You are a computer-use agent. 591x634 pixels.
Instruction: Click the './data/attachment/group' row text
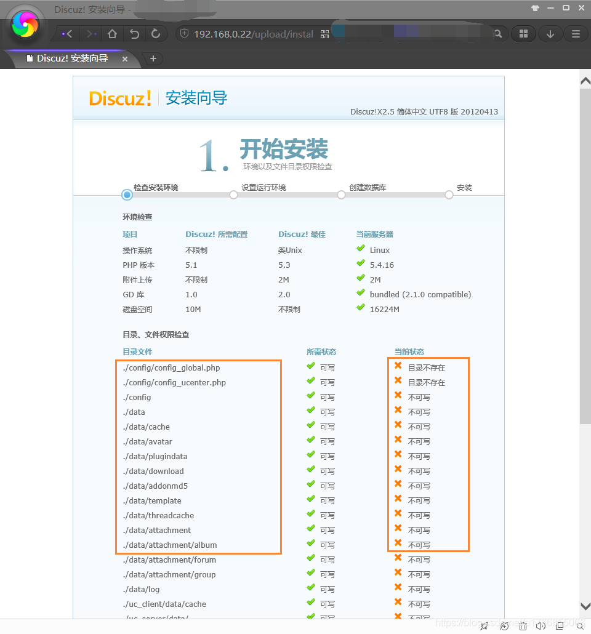pyautogui.click(x=169, y=574)
